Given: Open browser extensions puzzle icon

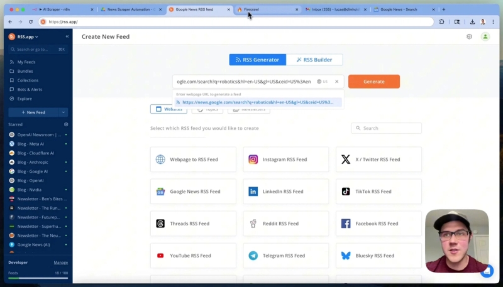Looking at the screenshot, I should (x=442, y=22).
